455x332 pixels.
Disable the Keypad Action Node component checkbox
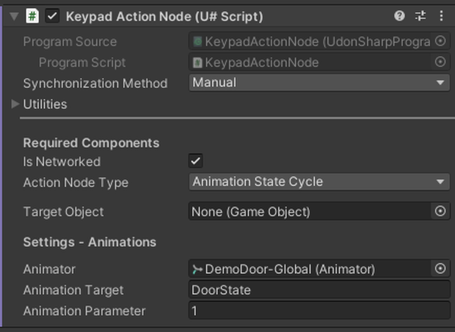pyautogui.click(x=52, y=16)
